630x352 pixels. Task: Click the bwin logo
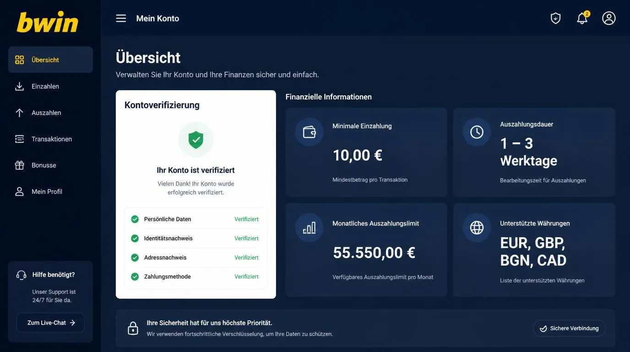click(47, 22)
